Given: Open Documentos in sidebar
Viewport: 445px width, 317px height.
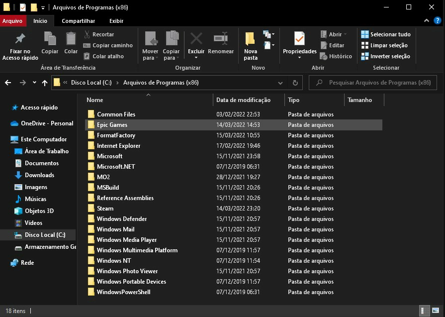Looking at the screenshot, I should (x=37, y=163).
